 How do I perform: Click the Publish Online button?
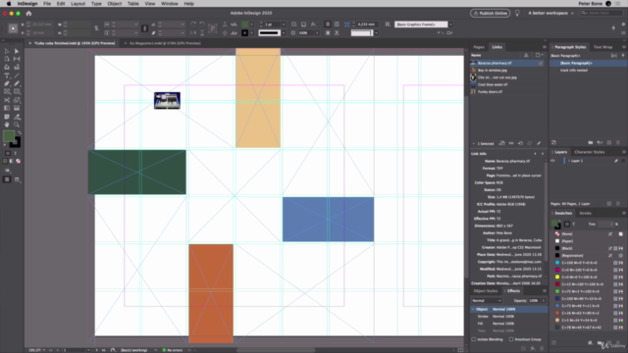point(491,13)
